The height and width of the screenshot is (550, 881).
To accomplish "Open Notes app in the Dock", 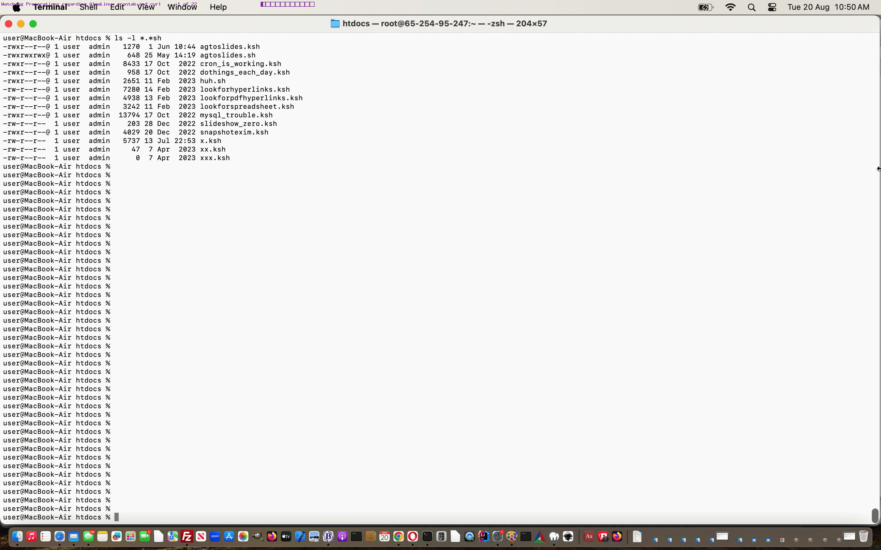I will click(x=102, y=536).
